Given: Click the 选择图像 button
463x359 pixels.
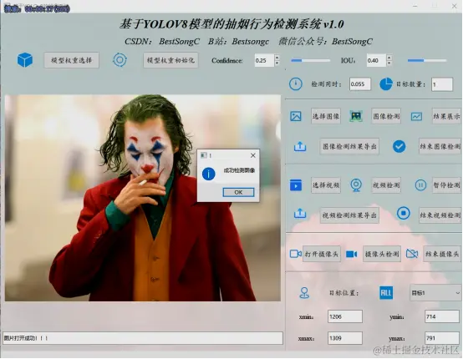Looking at the screenshot, I should (326, 116).
